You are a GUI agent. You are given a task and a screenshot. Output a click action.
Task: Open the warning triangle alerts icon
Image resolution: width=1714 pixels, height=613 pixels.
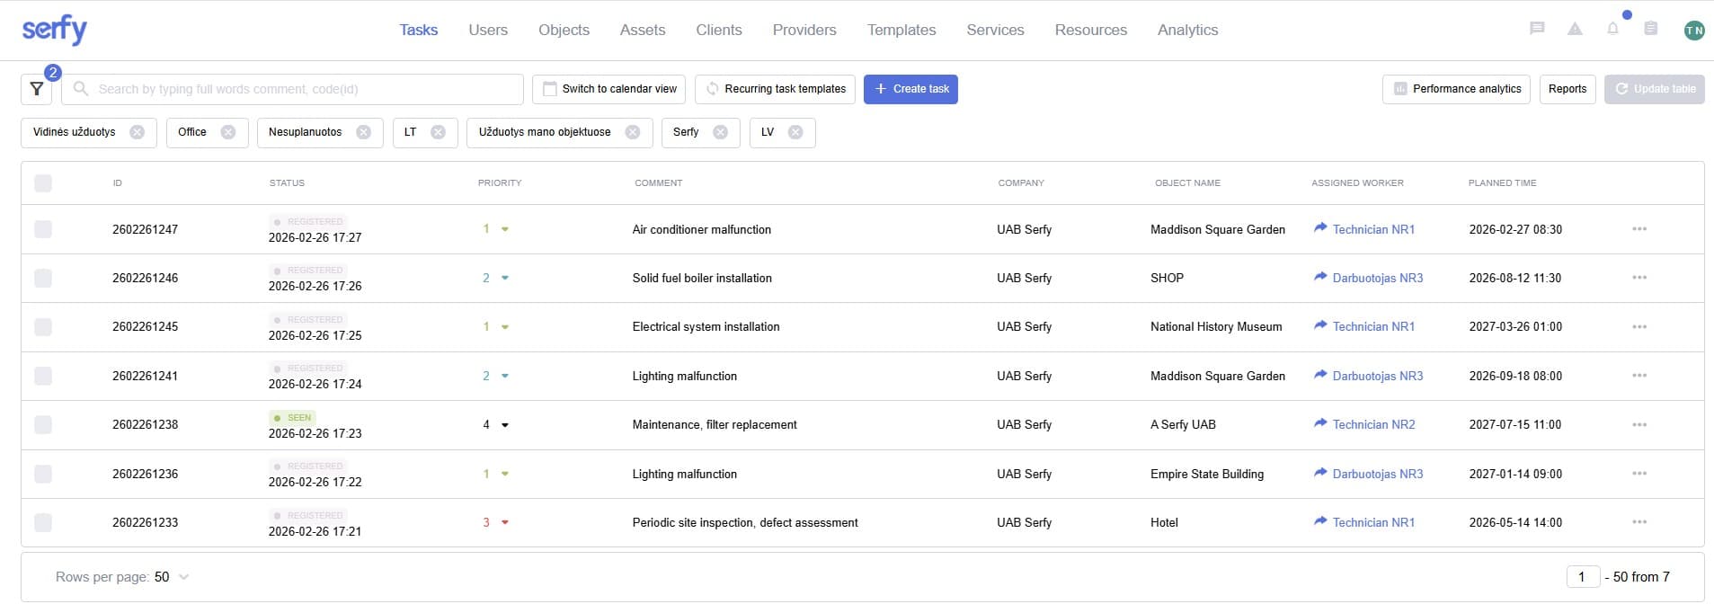click(x=1575, y=29)
